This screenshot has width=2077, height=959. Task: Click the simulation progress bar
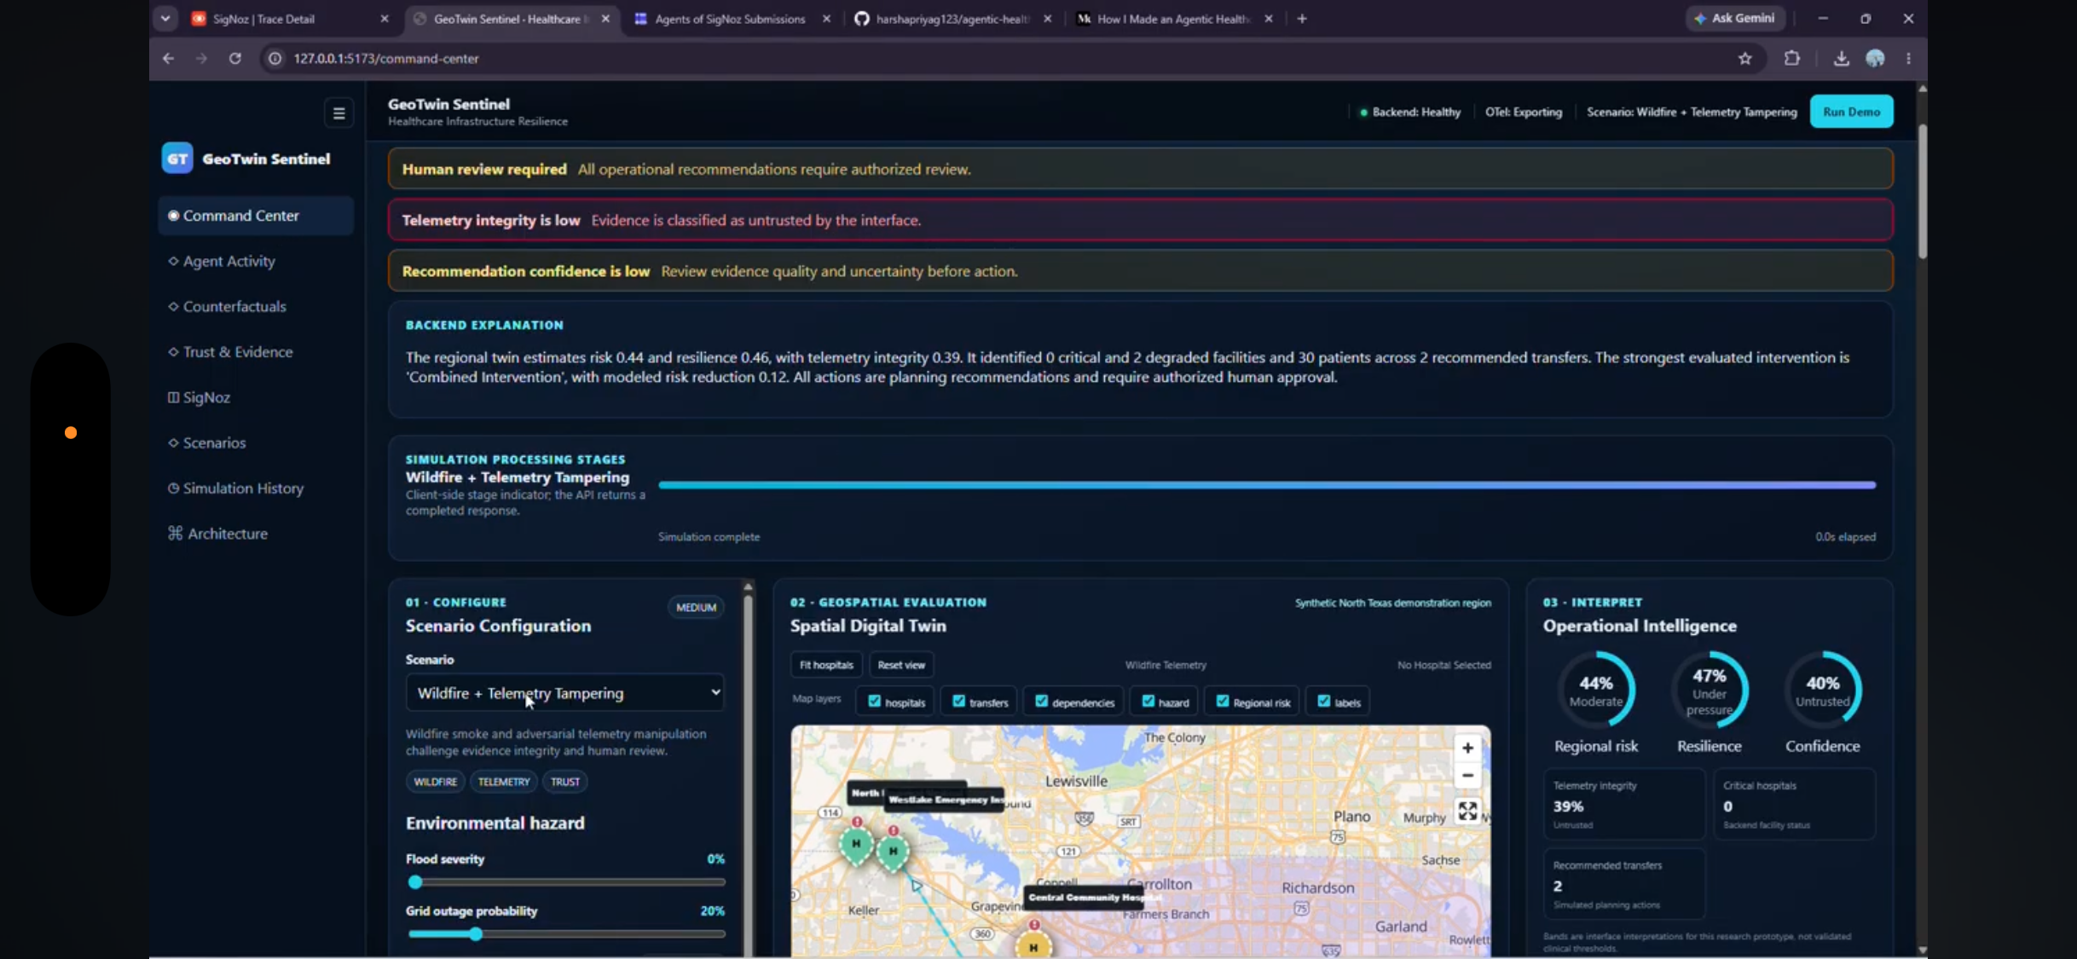(1267, 485)
